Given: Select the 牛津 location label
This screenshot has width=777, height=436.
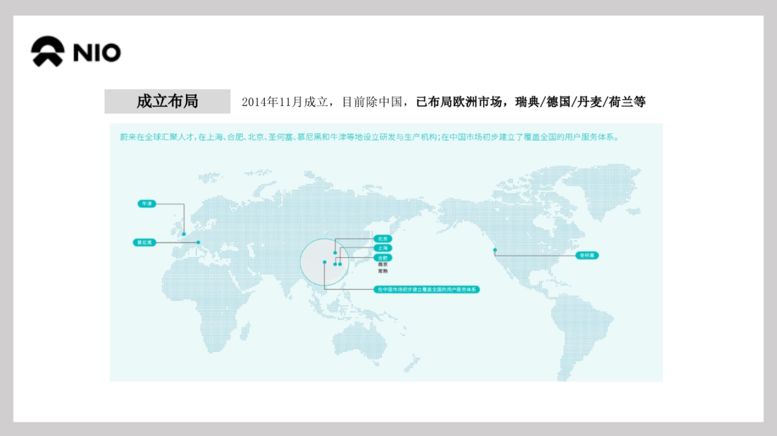Looking at the screenshot, I should pos(147,204).
